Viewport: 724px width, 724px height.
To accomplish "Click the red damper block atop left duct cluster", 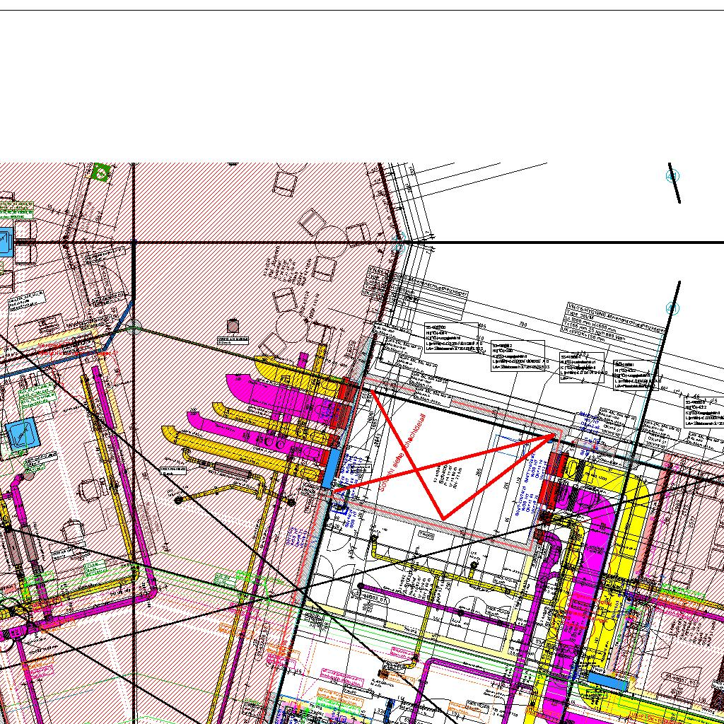I will point(346,389).
